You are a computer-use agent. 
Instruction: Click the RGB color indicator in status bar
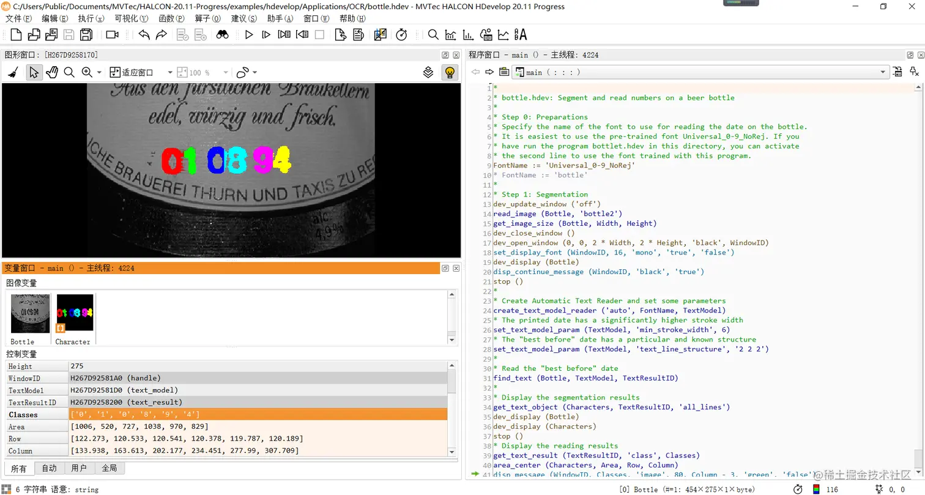coord(815,489)
